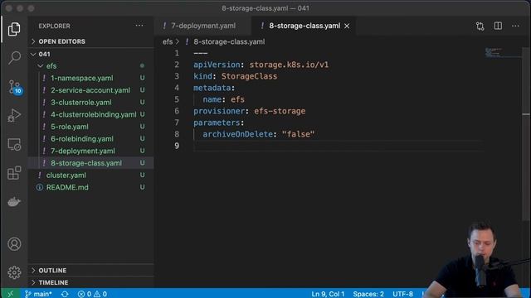Open 1-namespace.yaml in the explorer
531x298 pixels.
coord(82,78)
